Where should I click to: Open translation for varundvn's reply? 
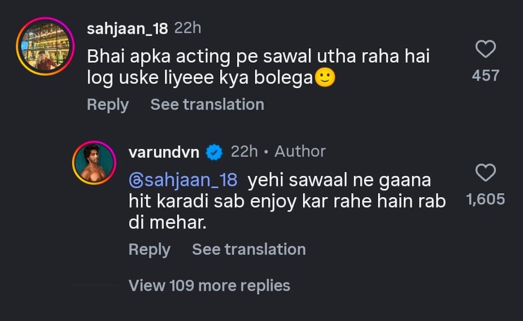(248, 248)
